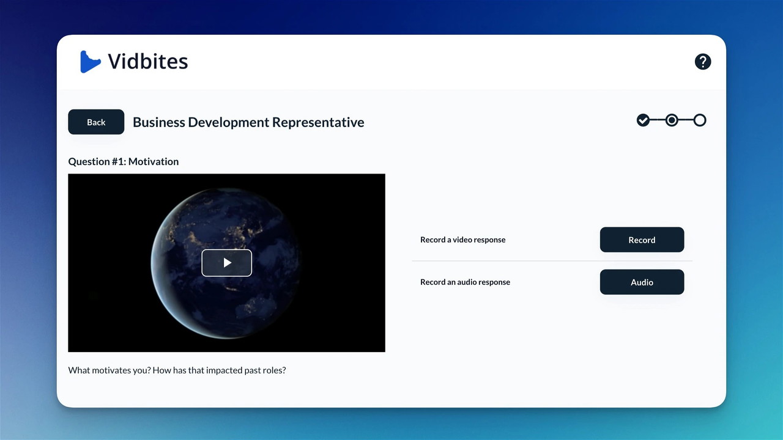Click the divider line between response options
Image resolution: width=783 pixels, height=440 pixels.
(552, 261)
